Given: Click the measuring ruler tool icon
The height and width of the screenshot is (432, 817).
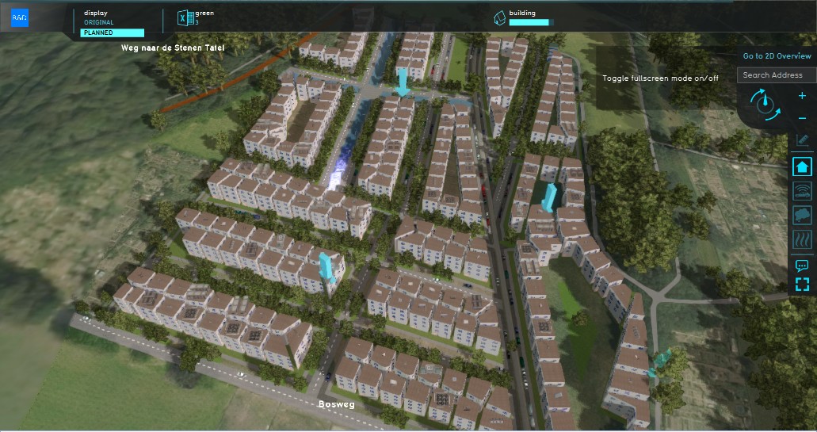Looking at the screenshot, I should 802,140.
